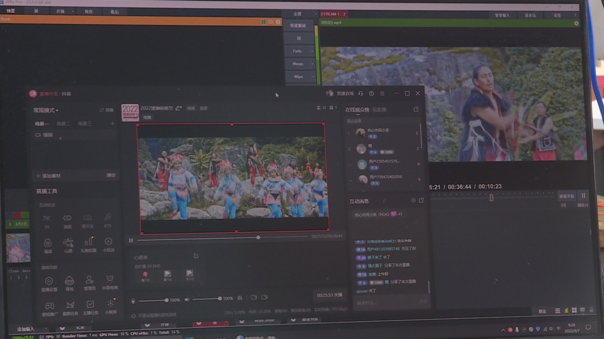Open the 抖音电商 shopping cart icon

(110, 282)
